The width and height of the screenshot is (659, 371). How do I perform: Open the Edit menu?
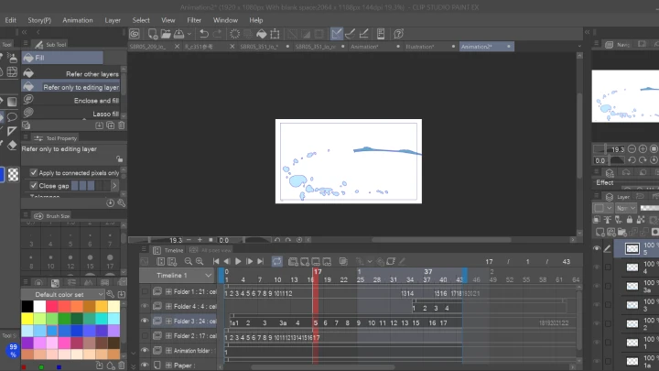pyautogui.click(x=10, y=20)
